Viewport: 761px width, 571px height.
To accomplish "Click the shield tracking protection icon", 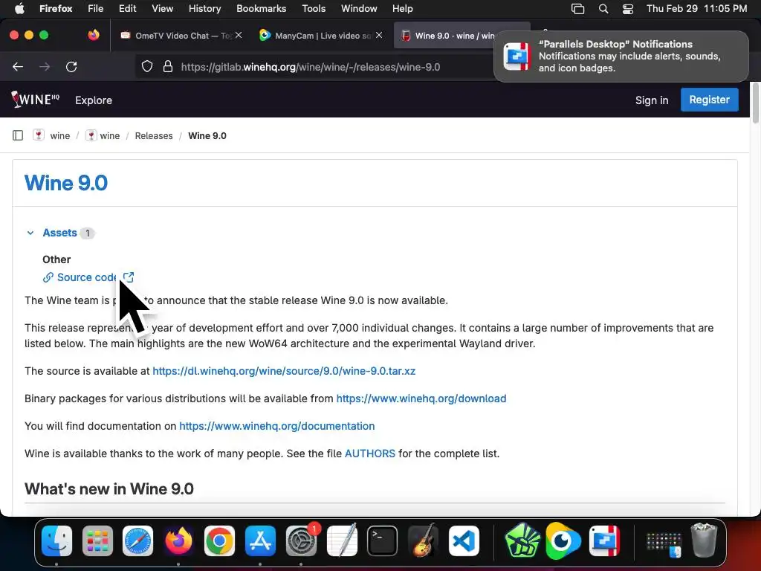I will point(147,67).
